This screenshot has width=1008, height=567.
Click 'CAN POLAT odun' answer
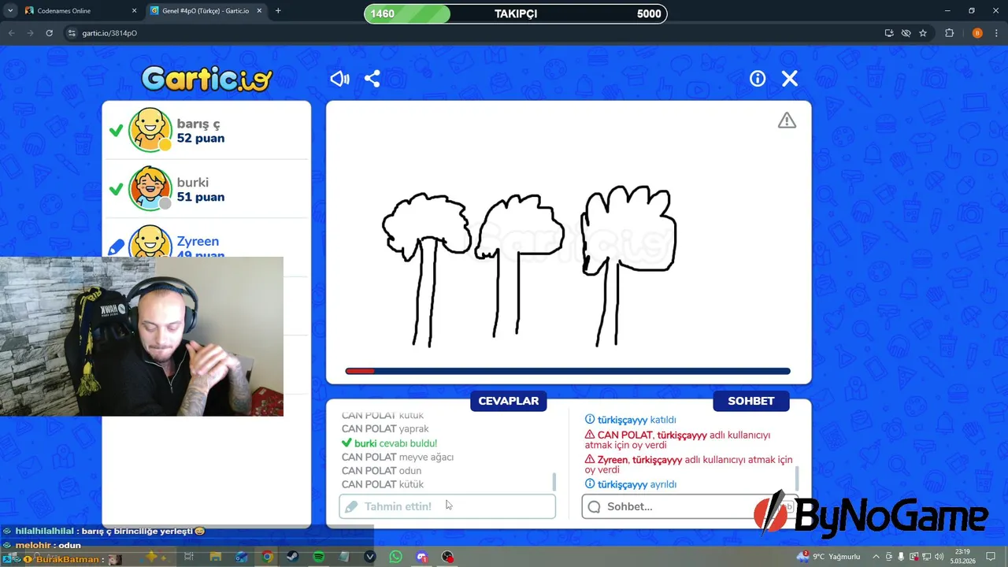(382, 471)
